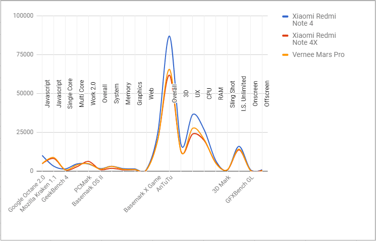Click the blue line's UX peak
This screenshot has height=241, width=376.
pos(194,114)
